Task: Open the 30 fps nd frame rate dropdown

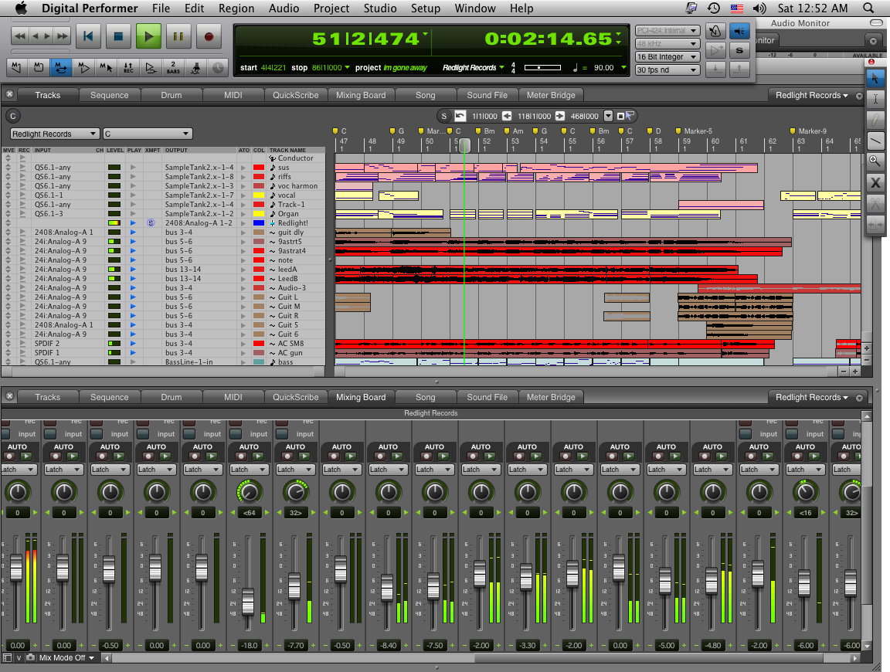Action: pos(667,70)
